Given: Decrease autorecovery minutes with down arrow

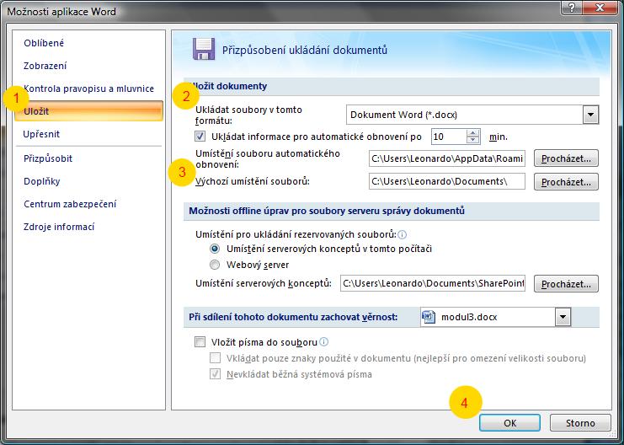Looking at the screenshot, I should click(x=472, y=140).
